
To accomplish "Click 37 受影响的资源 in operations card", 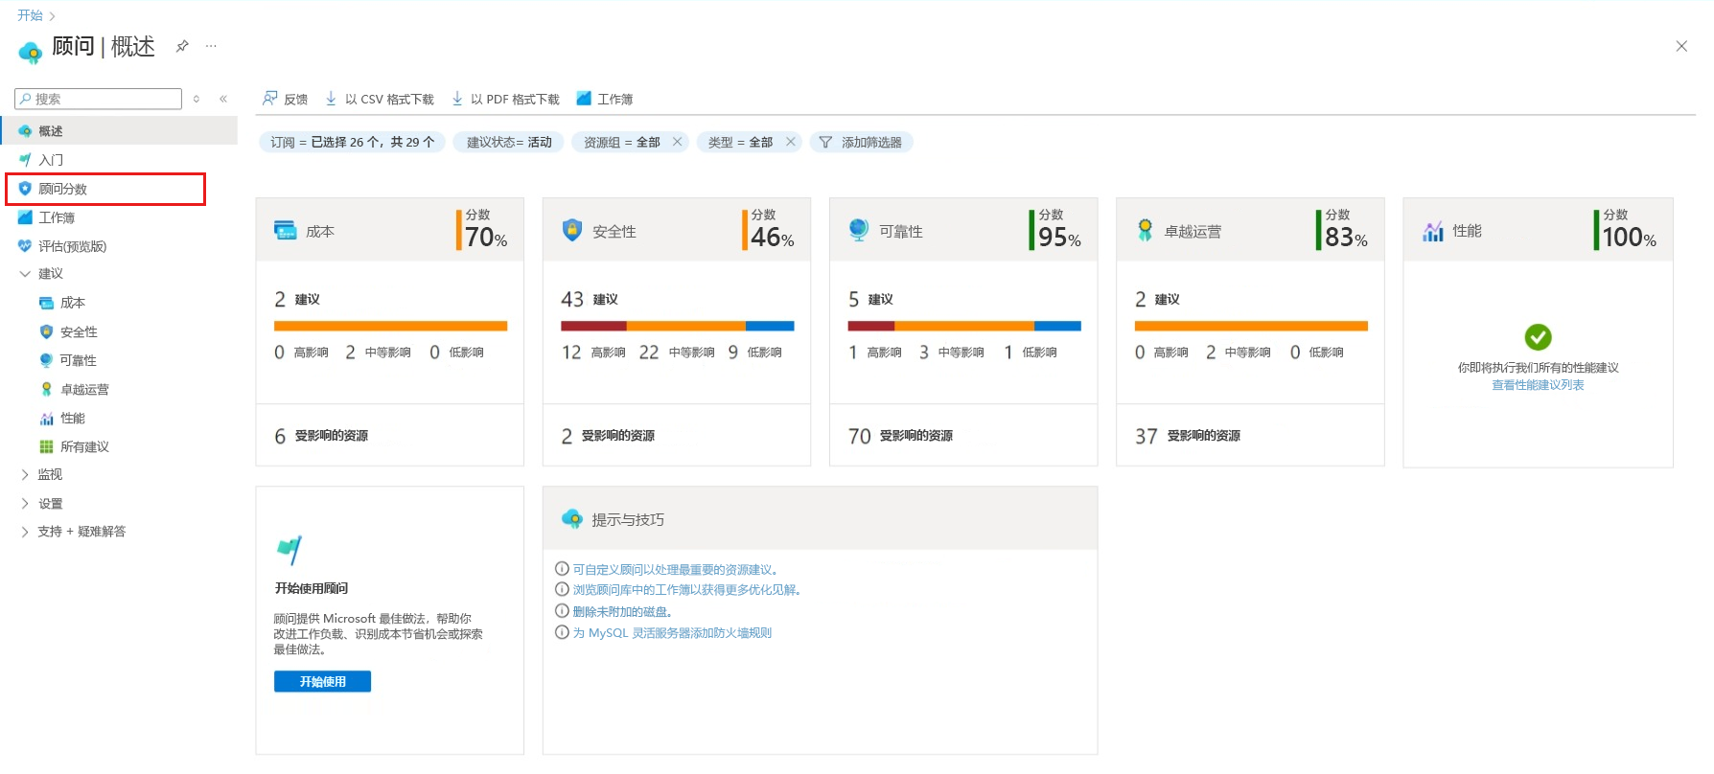I will (x=1188, y=436).
